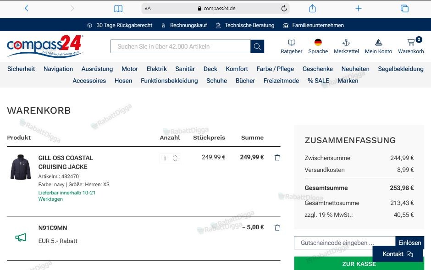The height and width of the screenshot is (270, 431).
Task: Click the EUR 5.- Rabatt text
Action: coord(58,241)
